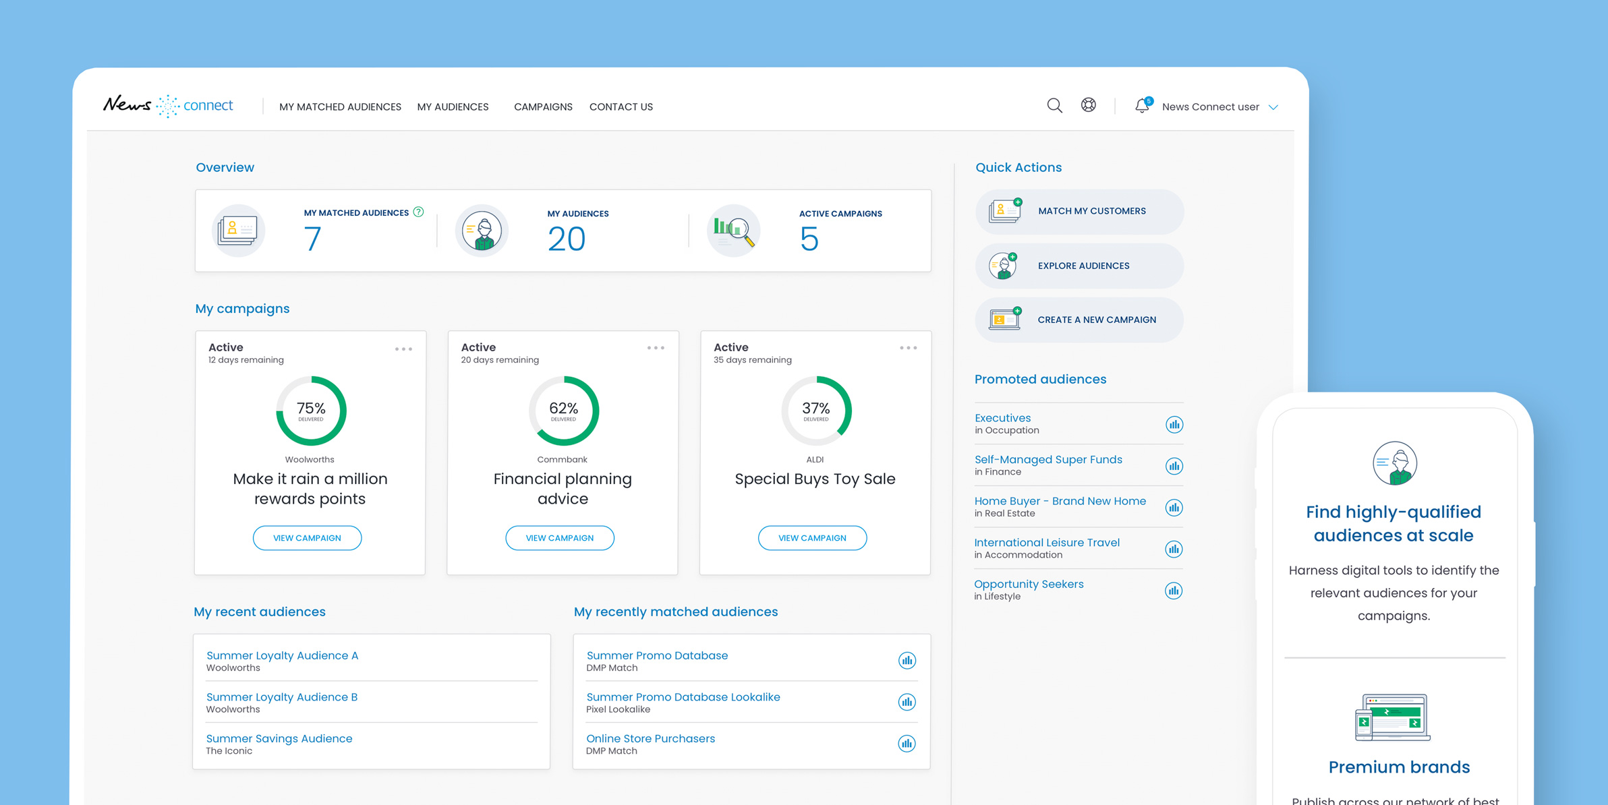Screen dimensions: 1608x805
Task: Open insights icon for Self-Managed Super Funds
Action: [x=1174, y=466]
